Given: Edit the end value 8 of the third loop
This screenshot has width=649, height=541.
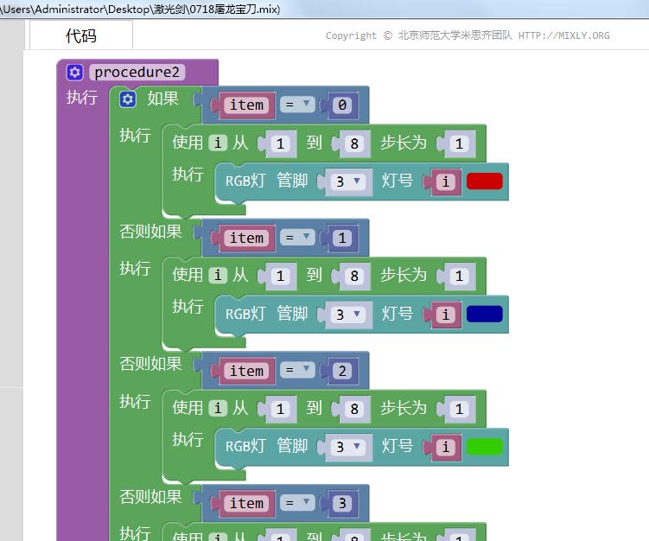Looking at the screenshot, I should pos(354,409).
